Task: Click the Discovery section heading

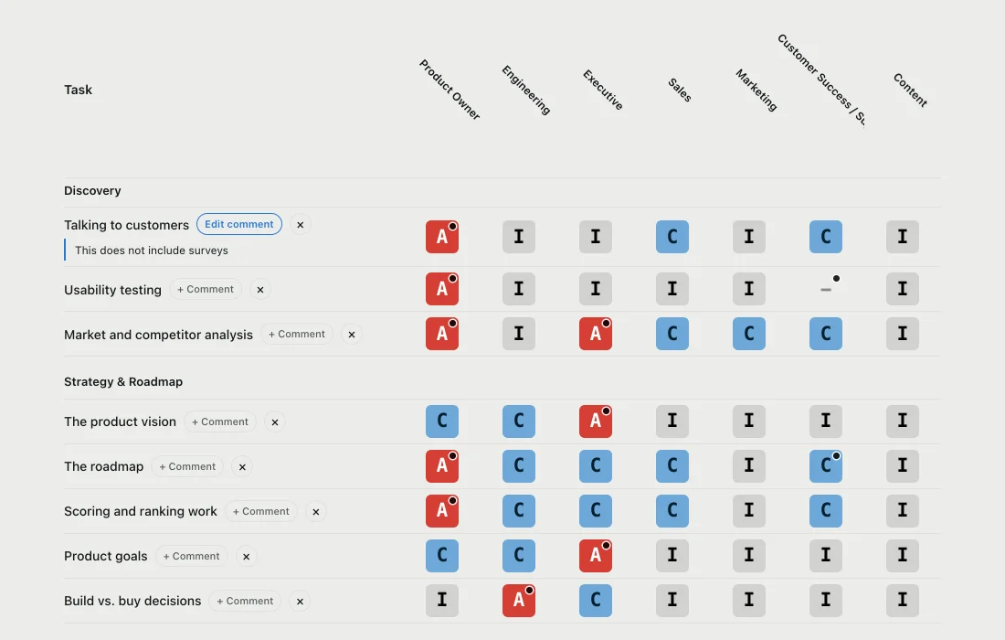Action: click(x=92, y=191)
